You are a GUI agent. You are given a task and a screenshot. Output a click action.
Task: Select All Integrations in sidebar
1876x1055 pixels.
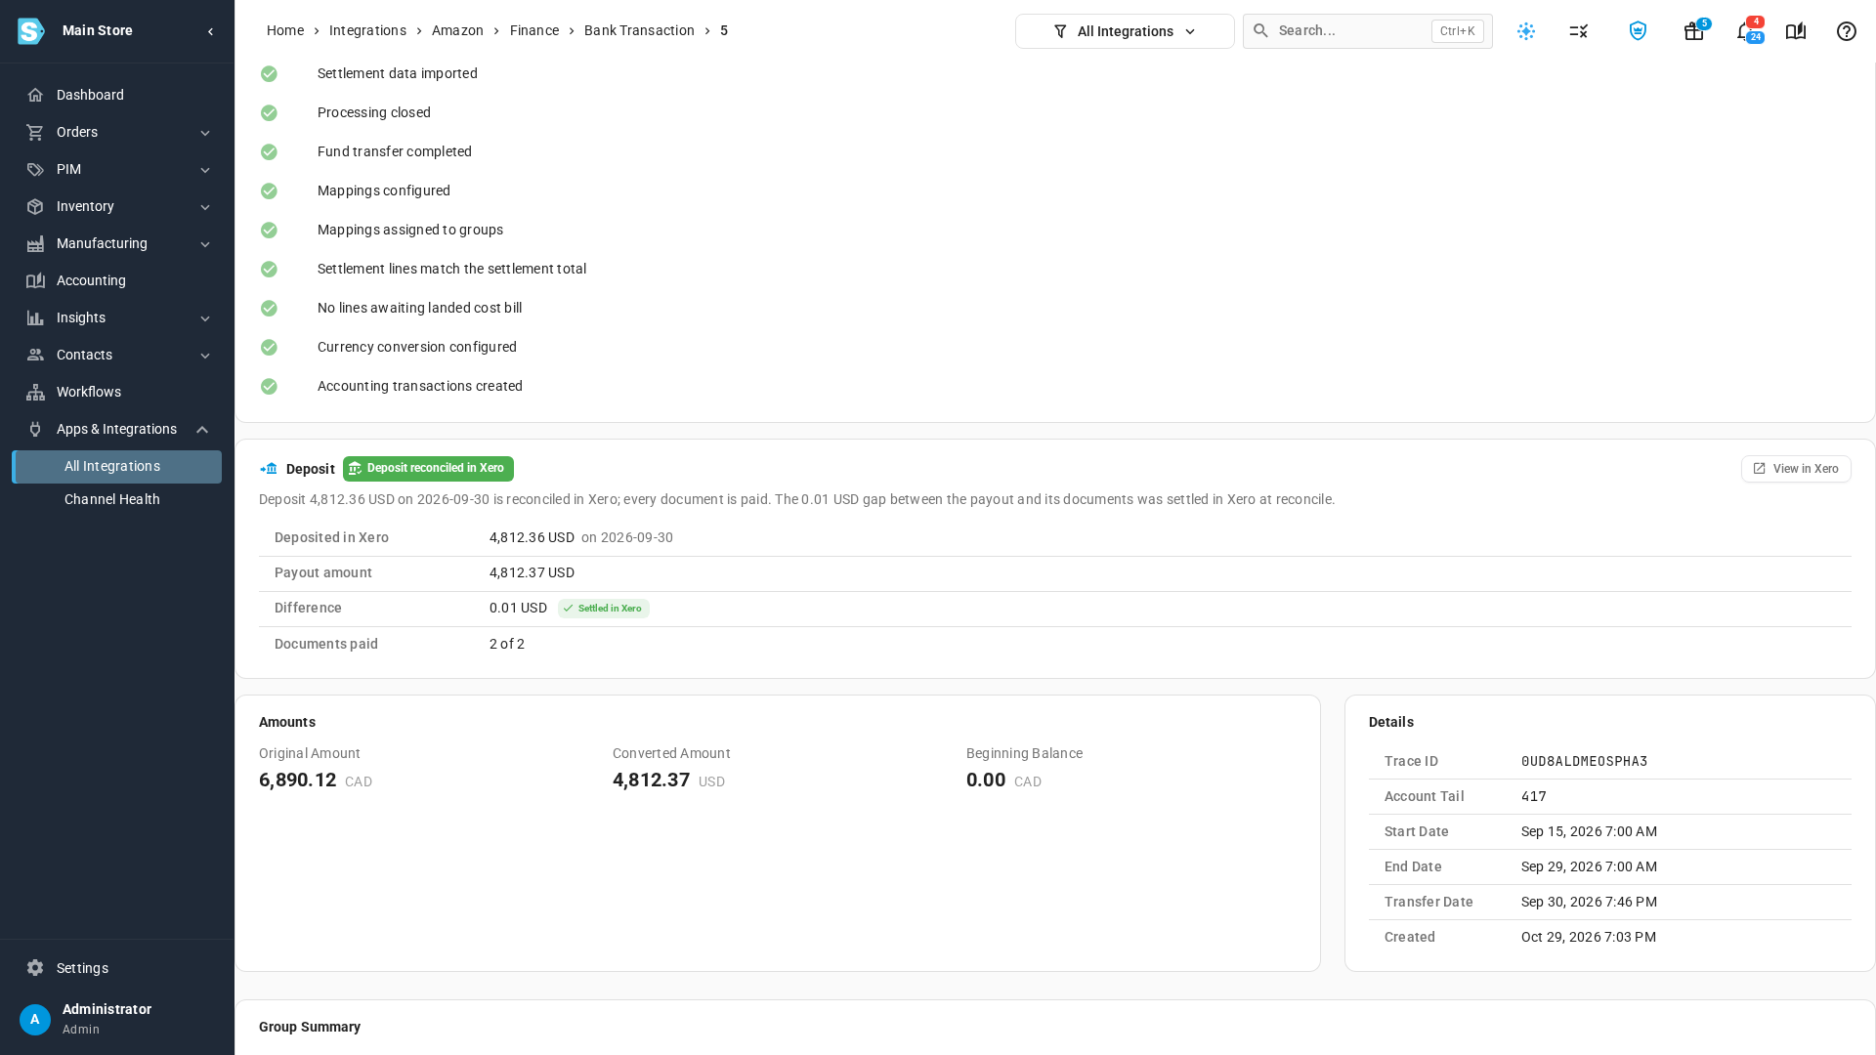117,467
